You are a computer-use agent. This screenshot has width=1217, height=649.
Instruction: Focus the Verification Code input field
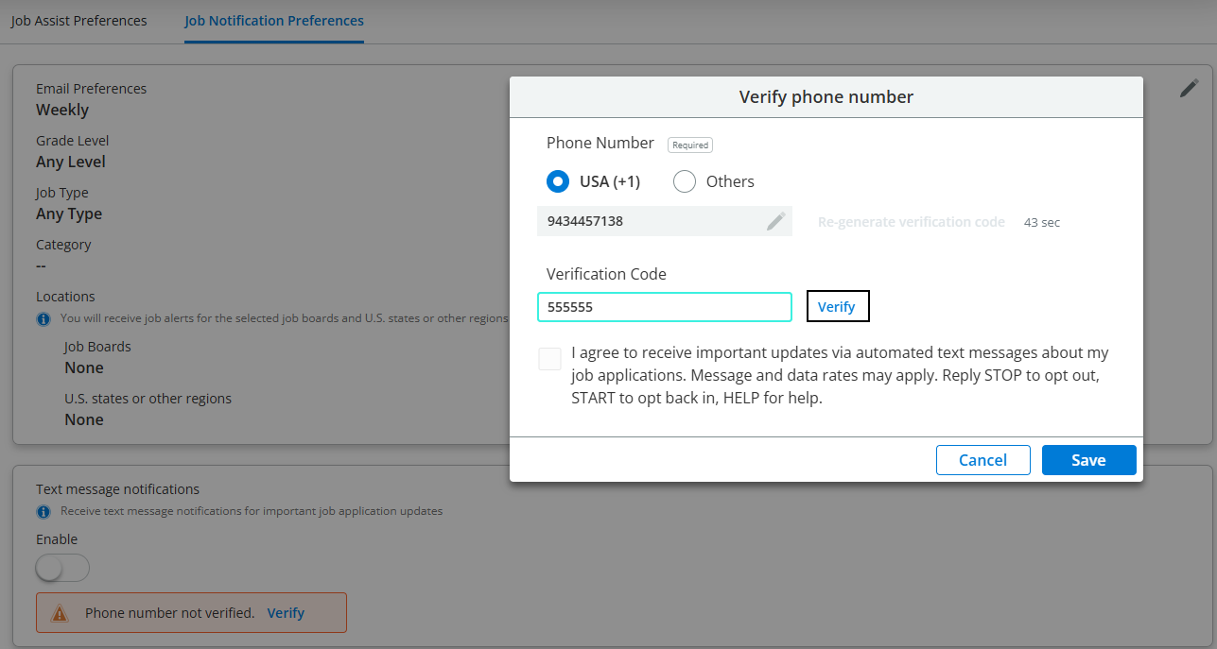pos(665,307)
